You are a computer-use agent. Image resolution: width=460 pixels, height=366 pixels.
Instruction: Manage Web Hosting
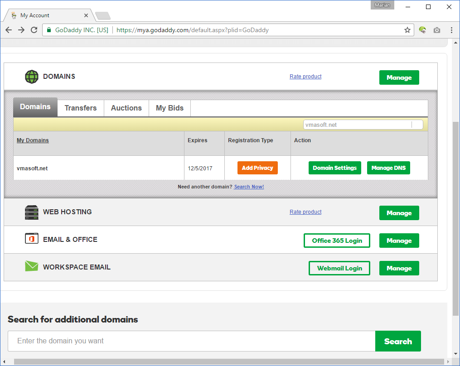pyautogui.click(x=399, y=213)
